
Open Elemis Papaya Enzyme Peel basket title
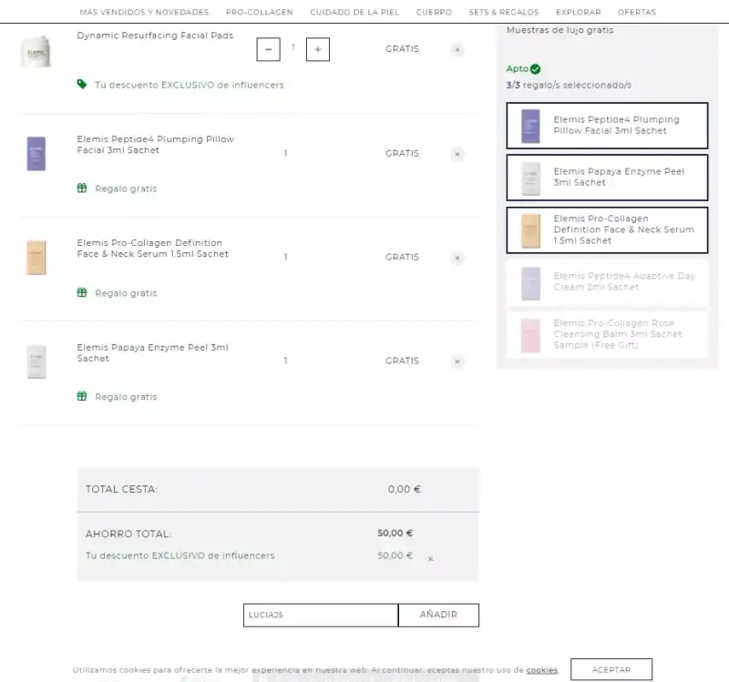[x=152, y=352]
